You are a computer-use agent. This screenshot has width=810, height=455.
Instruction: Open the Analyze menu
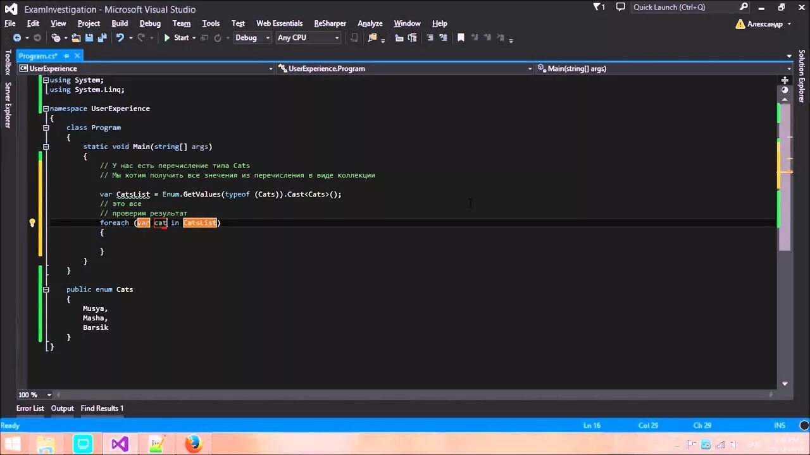coord(370,23)
